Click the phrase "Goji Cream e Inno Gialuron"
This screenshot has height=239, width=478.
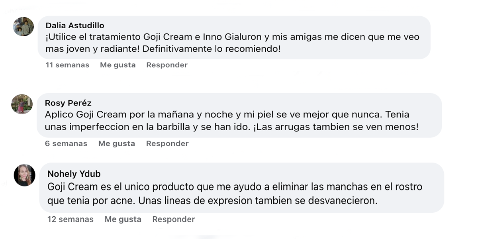pyautogui.click(x=208, y=37)
